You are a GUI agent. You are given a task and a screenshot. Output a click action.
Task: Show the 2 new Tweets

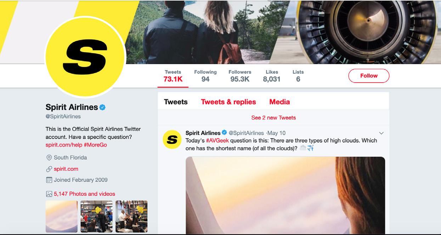273,118
